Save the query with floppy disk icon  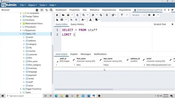pos(68,15)
